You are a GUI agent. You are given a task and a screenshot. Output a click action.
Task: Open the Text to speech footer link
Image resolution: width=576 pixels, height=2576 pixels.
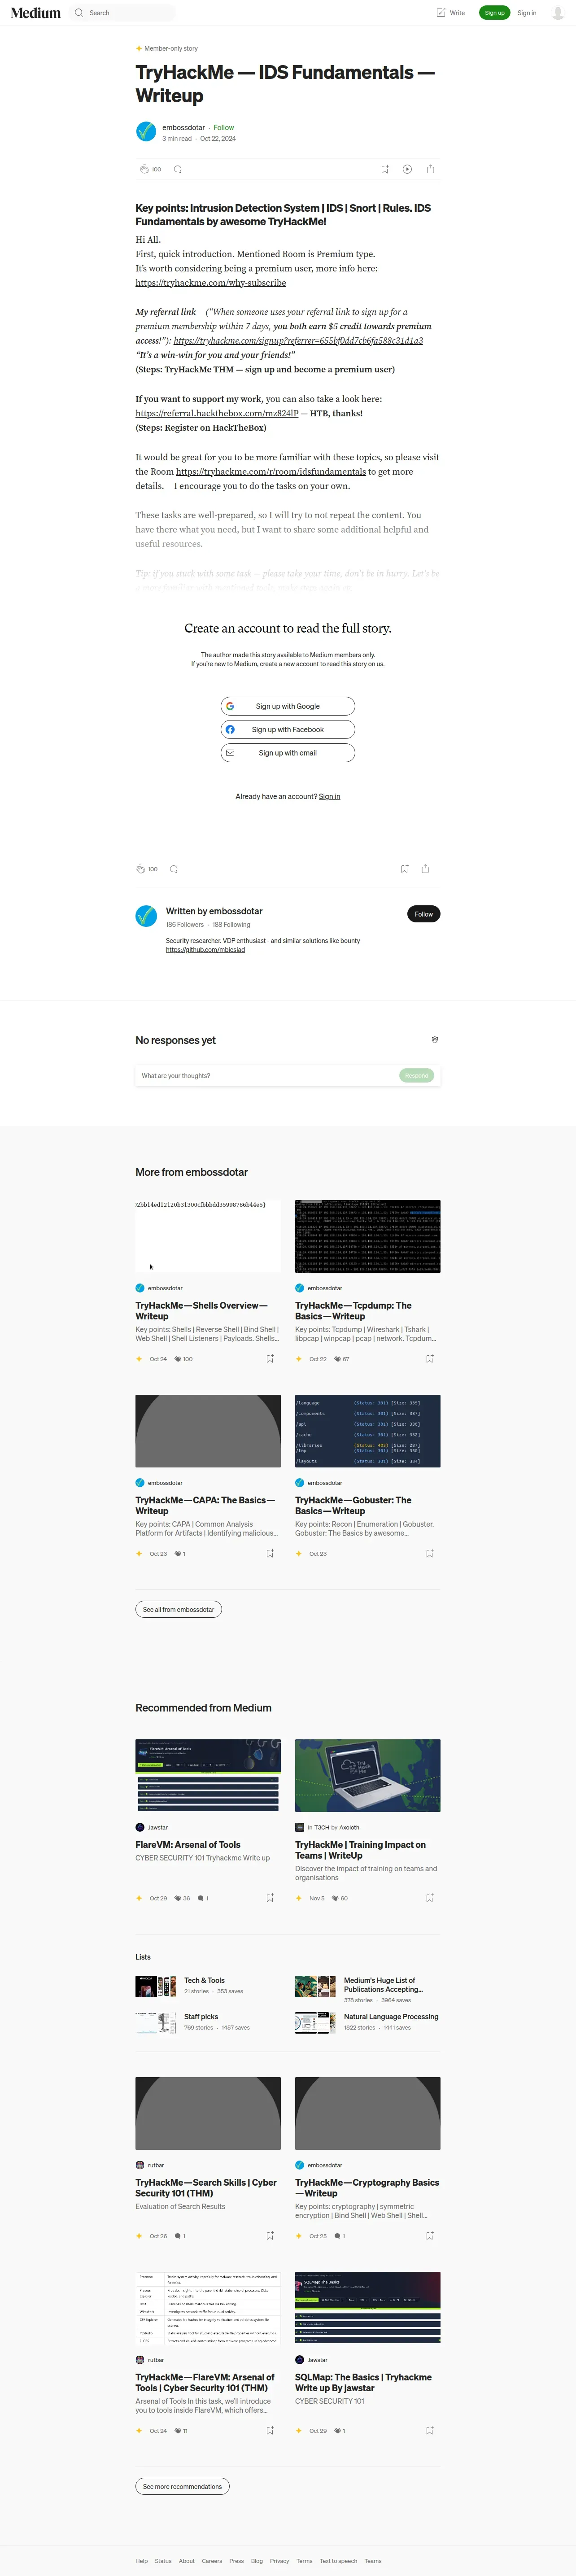pyautogui.click(x=338, y=2562)
